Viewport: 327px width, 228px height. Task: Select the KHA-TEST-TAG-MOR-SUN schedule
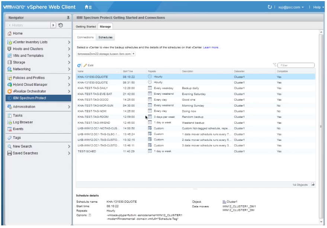[x=196, y=105]
